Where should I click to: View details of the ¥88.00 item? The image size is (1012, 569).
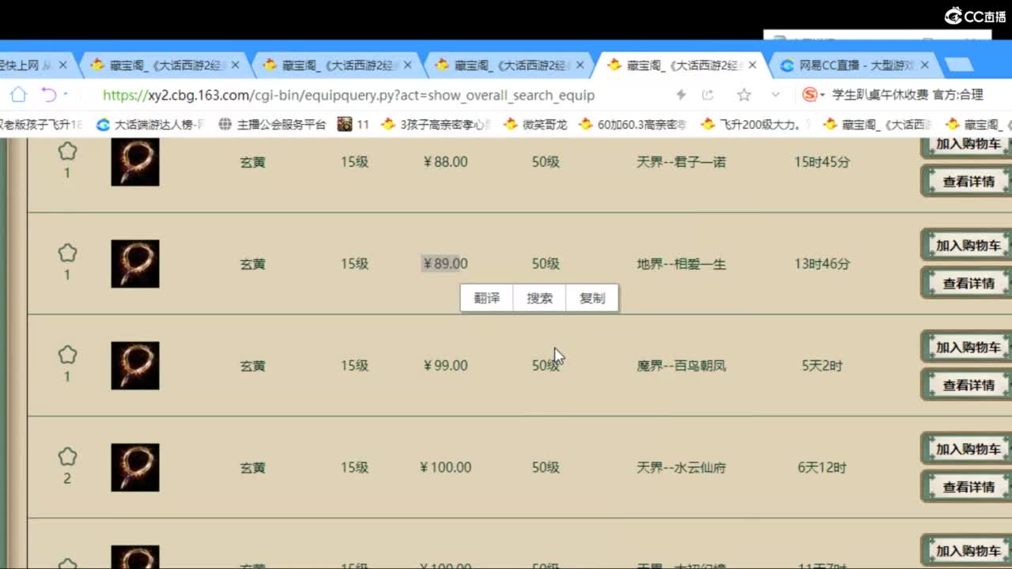coord(968,182)
